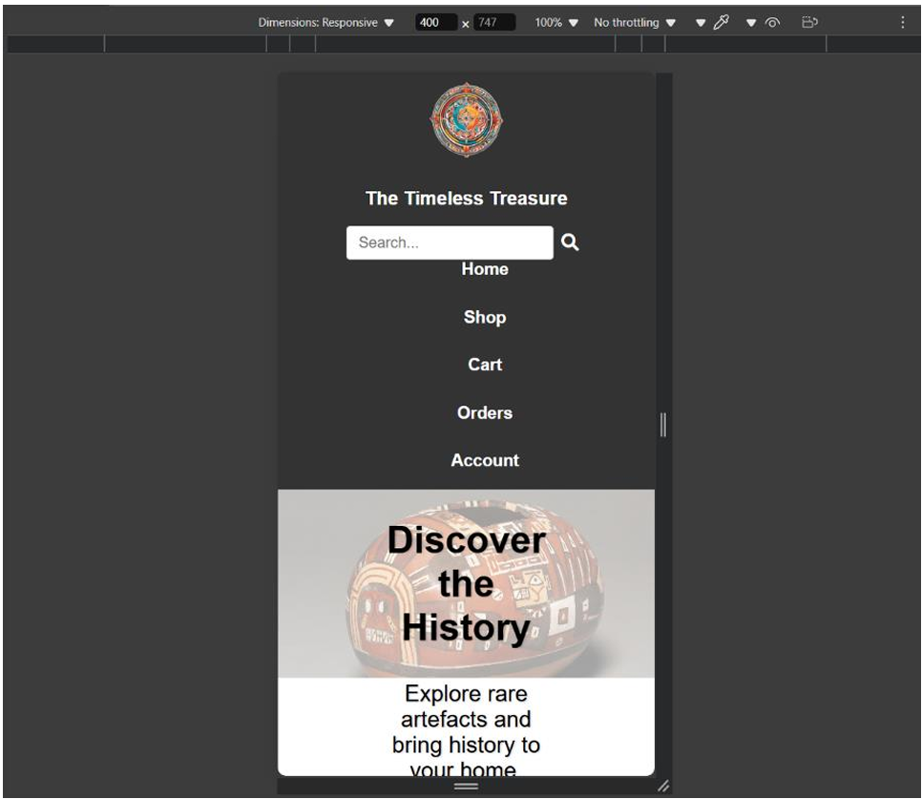Click the search magnifier icon
Image resolution: width=922 pixels, height=799 pixels.
click(570, 243)
